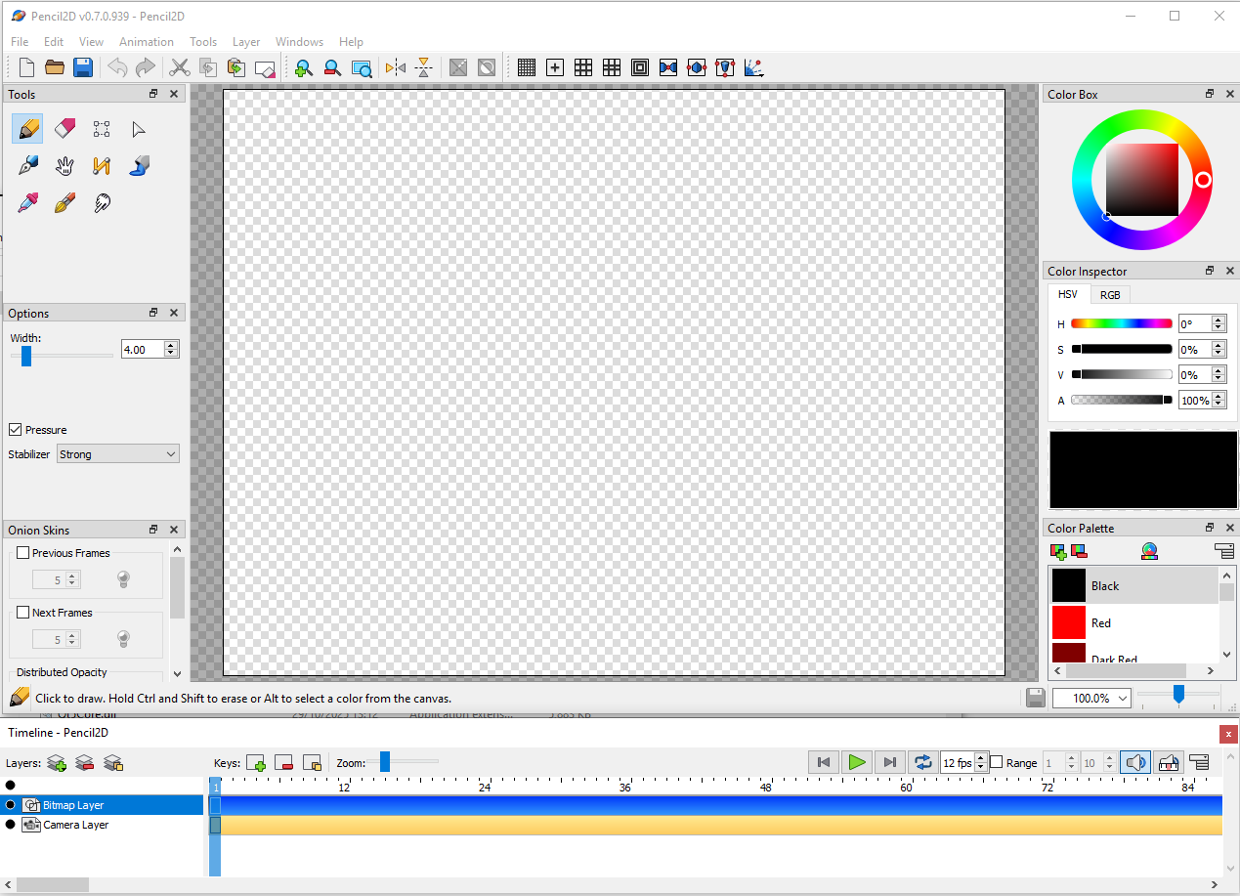Add a new color to palette
Screen dimensions: 1240x896
(1058, 552)
